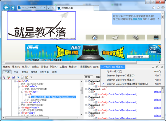Stop loading with the X button
166x121 pixels.
(x=53, y=8)
